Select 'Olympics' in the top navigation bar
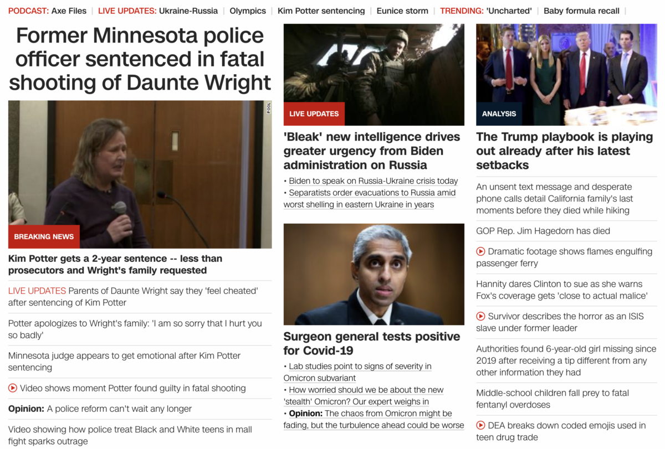Image resolution: width=665 pixels, height=449 pixels. [248, 11]
